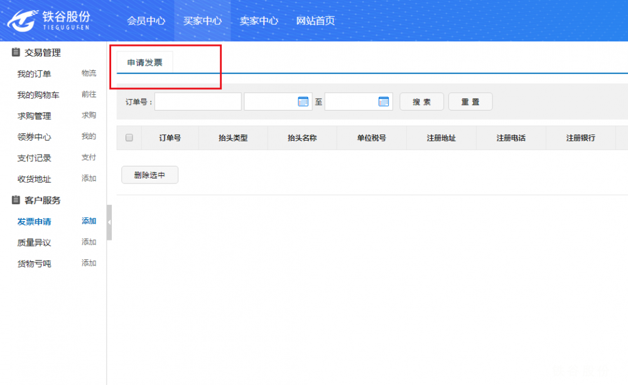The height and width of the screenshot is (385, 628).
Task: Select the 申请发票 tab
Action: tap(144, 62)
